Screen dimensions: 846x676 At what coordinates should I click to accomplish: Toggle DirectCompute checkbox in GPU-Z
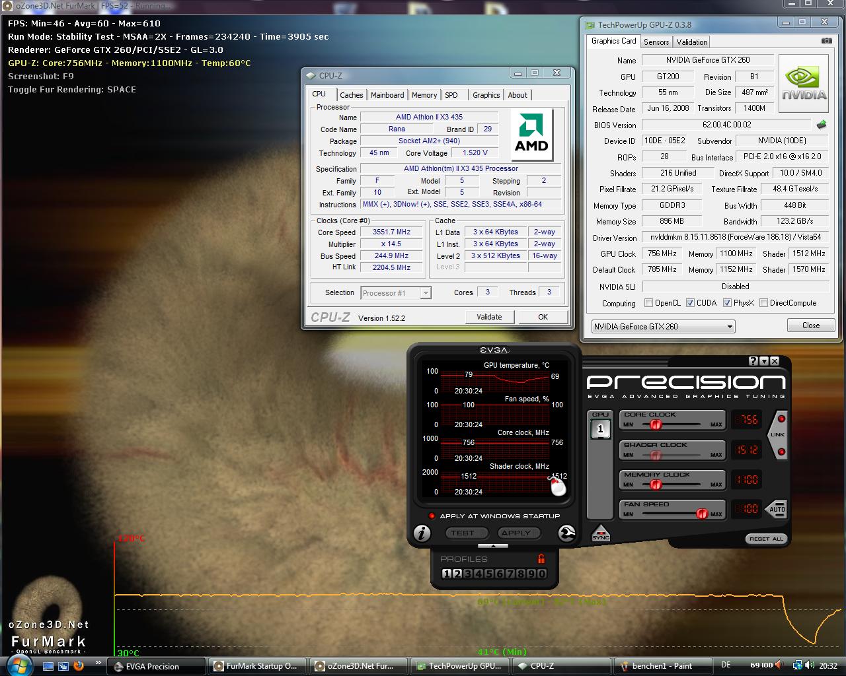coord(764,303)
